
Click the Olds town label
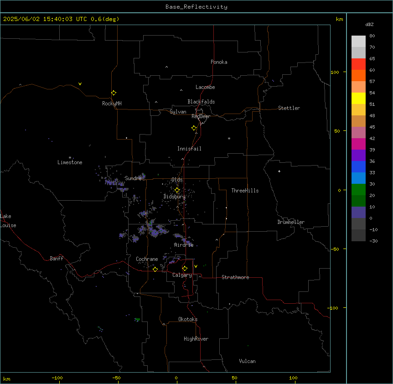point(177,180)
